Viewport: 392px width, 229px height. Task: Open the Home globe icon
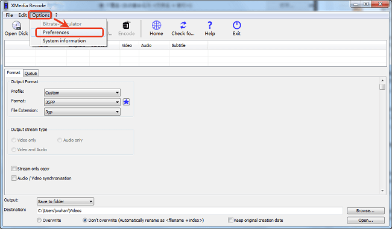[x=157, y=25]
